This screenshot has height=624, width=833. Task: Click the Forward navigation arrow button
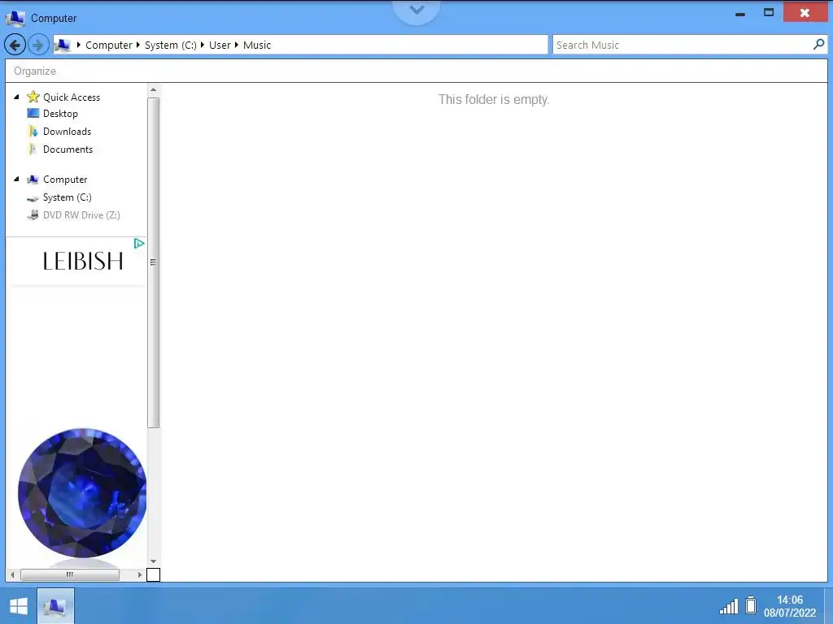tap(37, 45)
